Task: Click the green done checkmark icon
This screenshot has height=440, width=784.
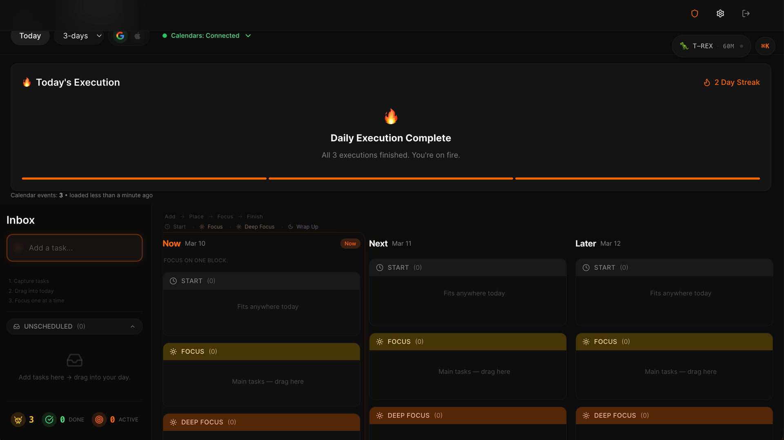Action: (x=49, y=420)
